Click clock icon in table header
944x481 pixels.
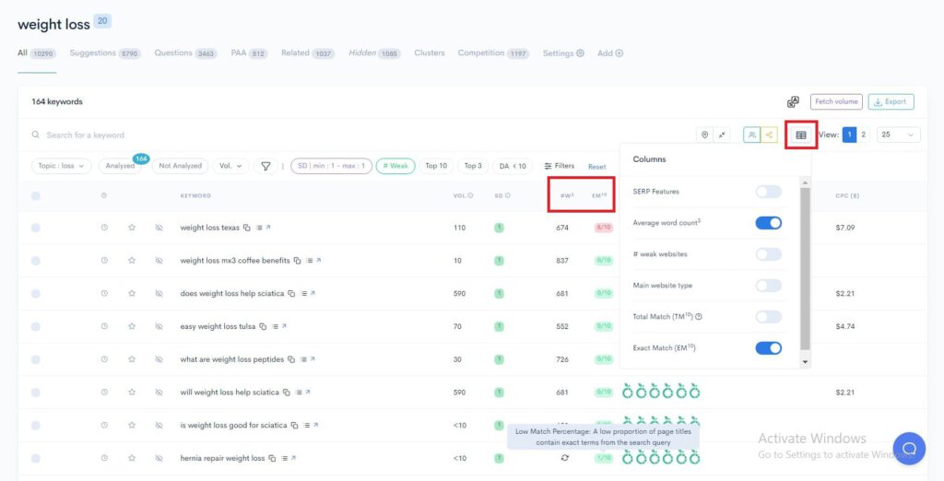point(104,195)
